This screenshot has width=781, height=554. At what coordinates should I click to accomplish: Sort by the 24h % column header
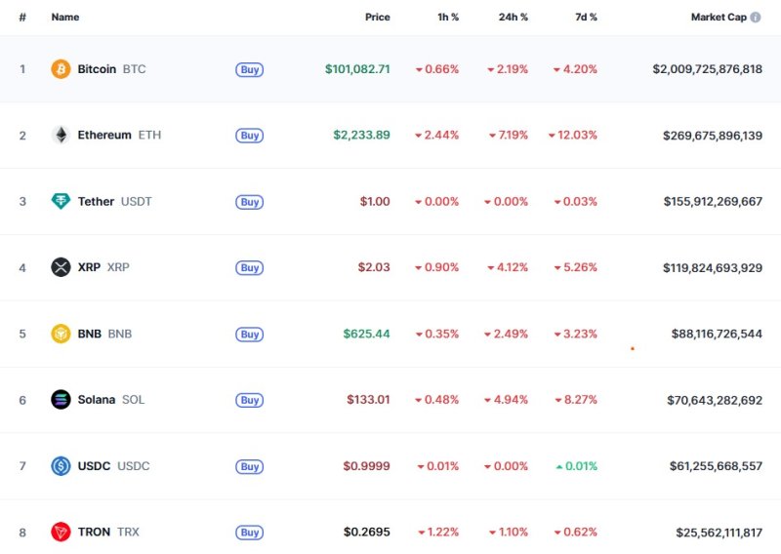point(513,18)
